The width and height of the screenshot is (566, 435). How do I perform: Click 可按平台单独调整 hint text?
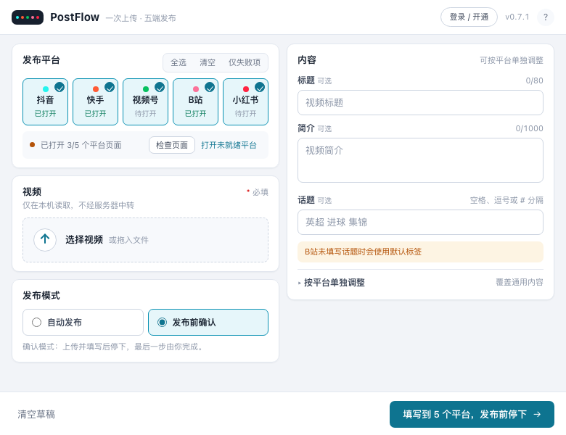pyautogui.click(x=512, y=60)
